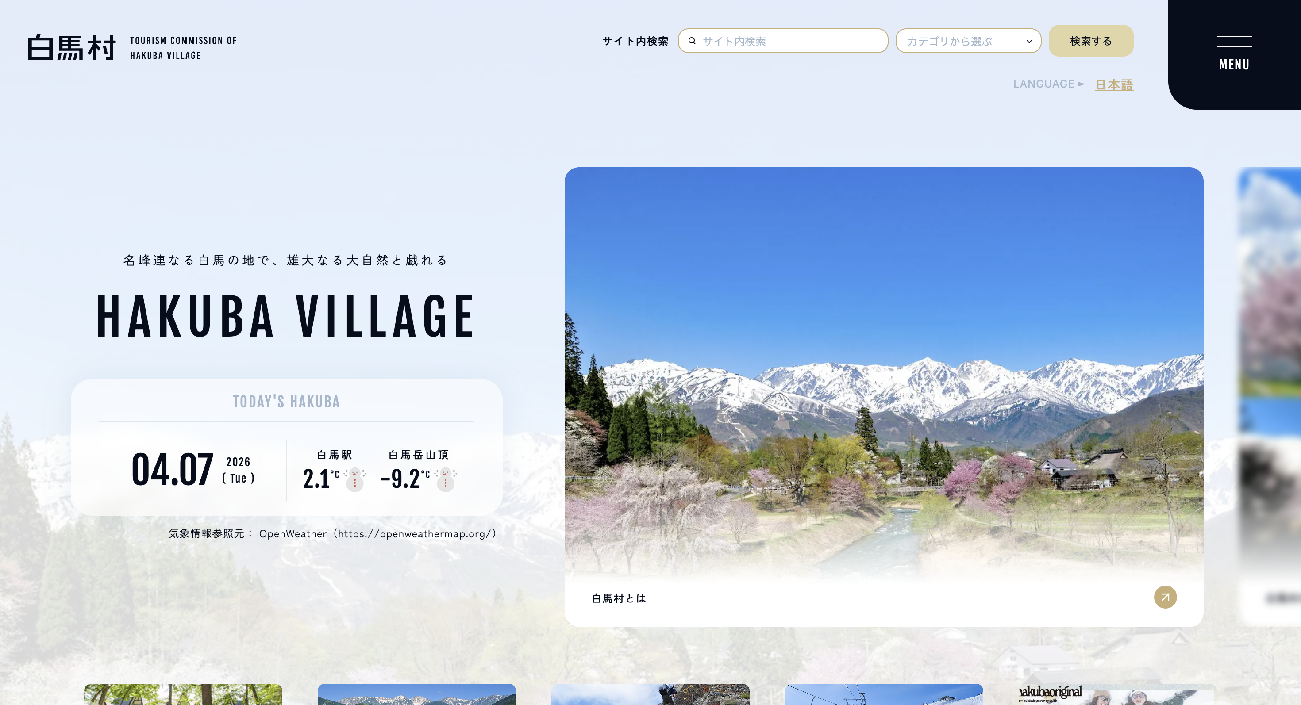Click the snowman icon beside 白馬駅 temperature
Screen dimensions: 1301x705
point(355,479)
